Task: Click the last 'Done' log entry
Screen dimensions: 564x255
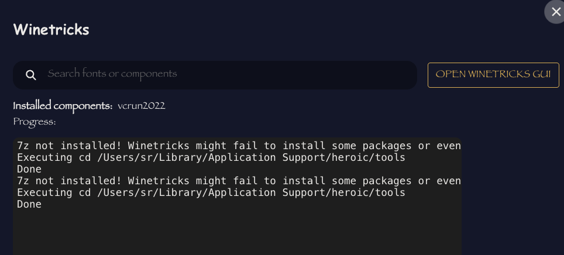Action: click(x=29, y=205)
